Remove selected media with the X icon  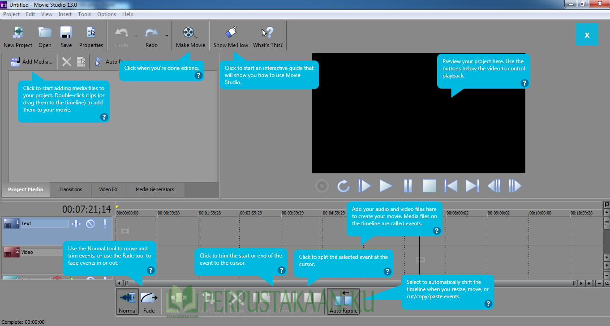(x=67, y=62)
